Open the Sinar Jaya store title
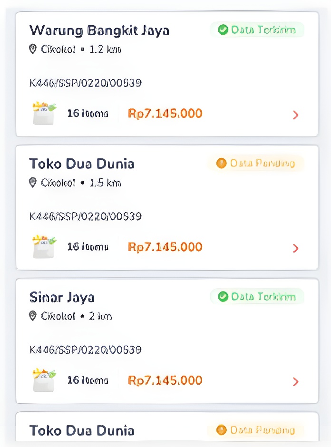Viewport: 331px width, 447px height. coord(62,297)
